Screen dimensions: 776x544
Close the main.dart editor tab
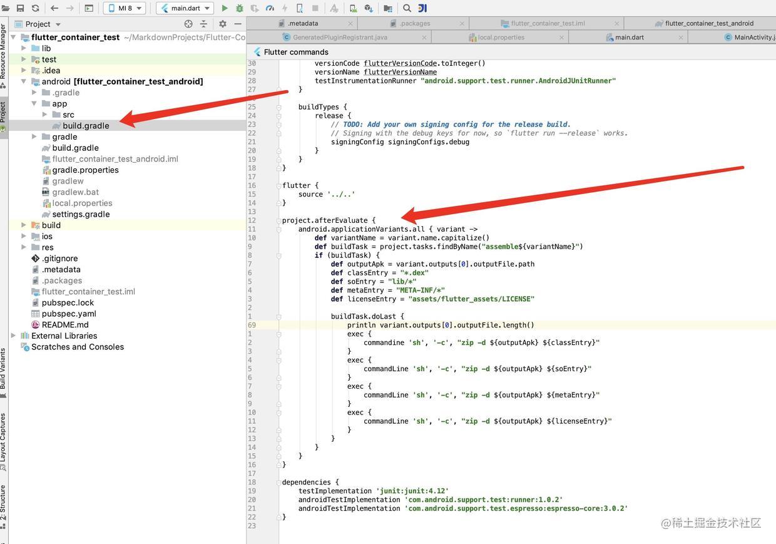tap(681, 38)
